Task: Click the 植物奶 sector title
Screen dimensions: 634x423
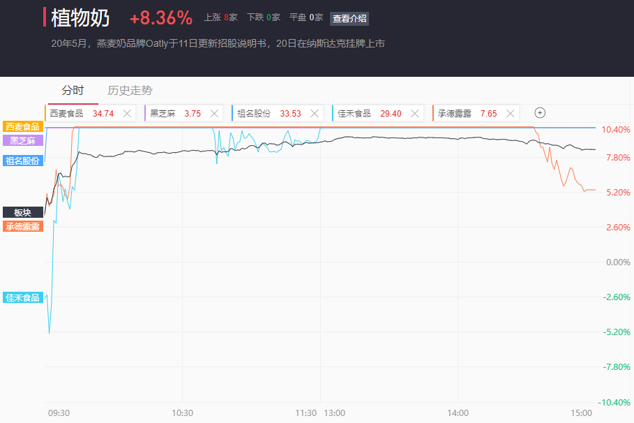Action: tap(80, 18)
